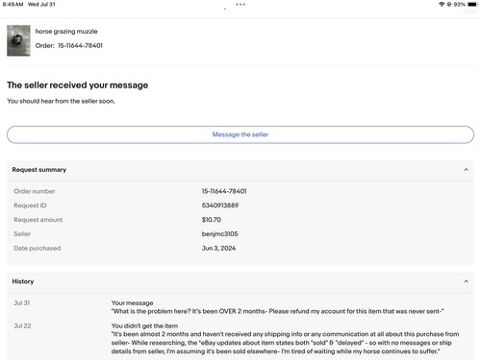
Task: Click the 'Date purchased' label
Action: coord(38,249)
